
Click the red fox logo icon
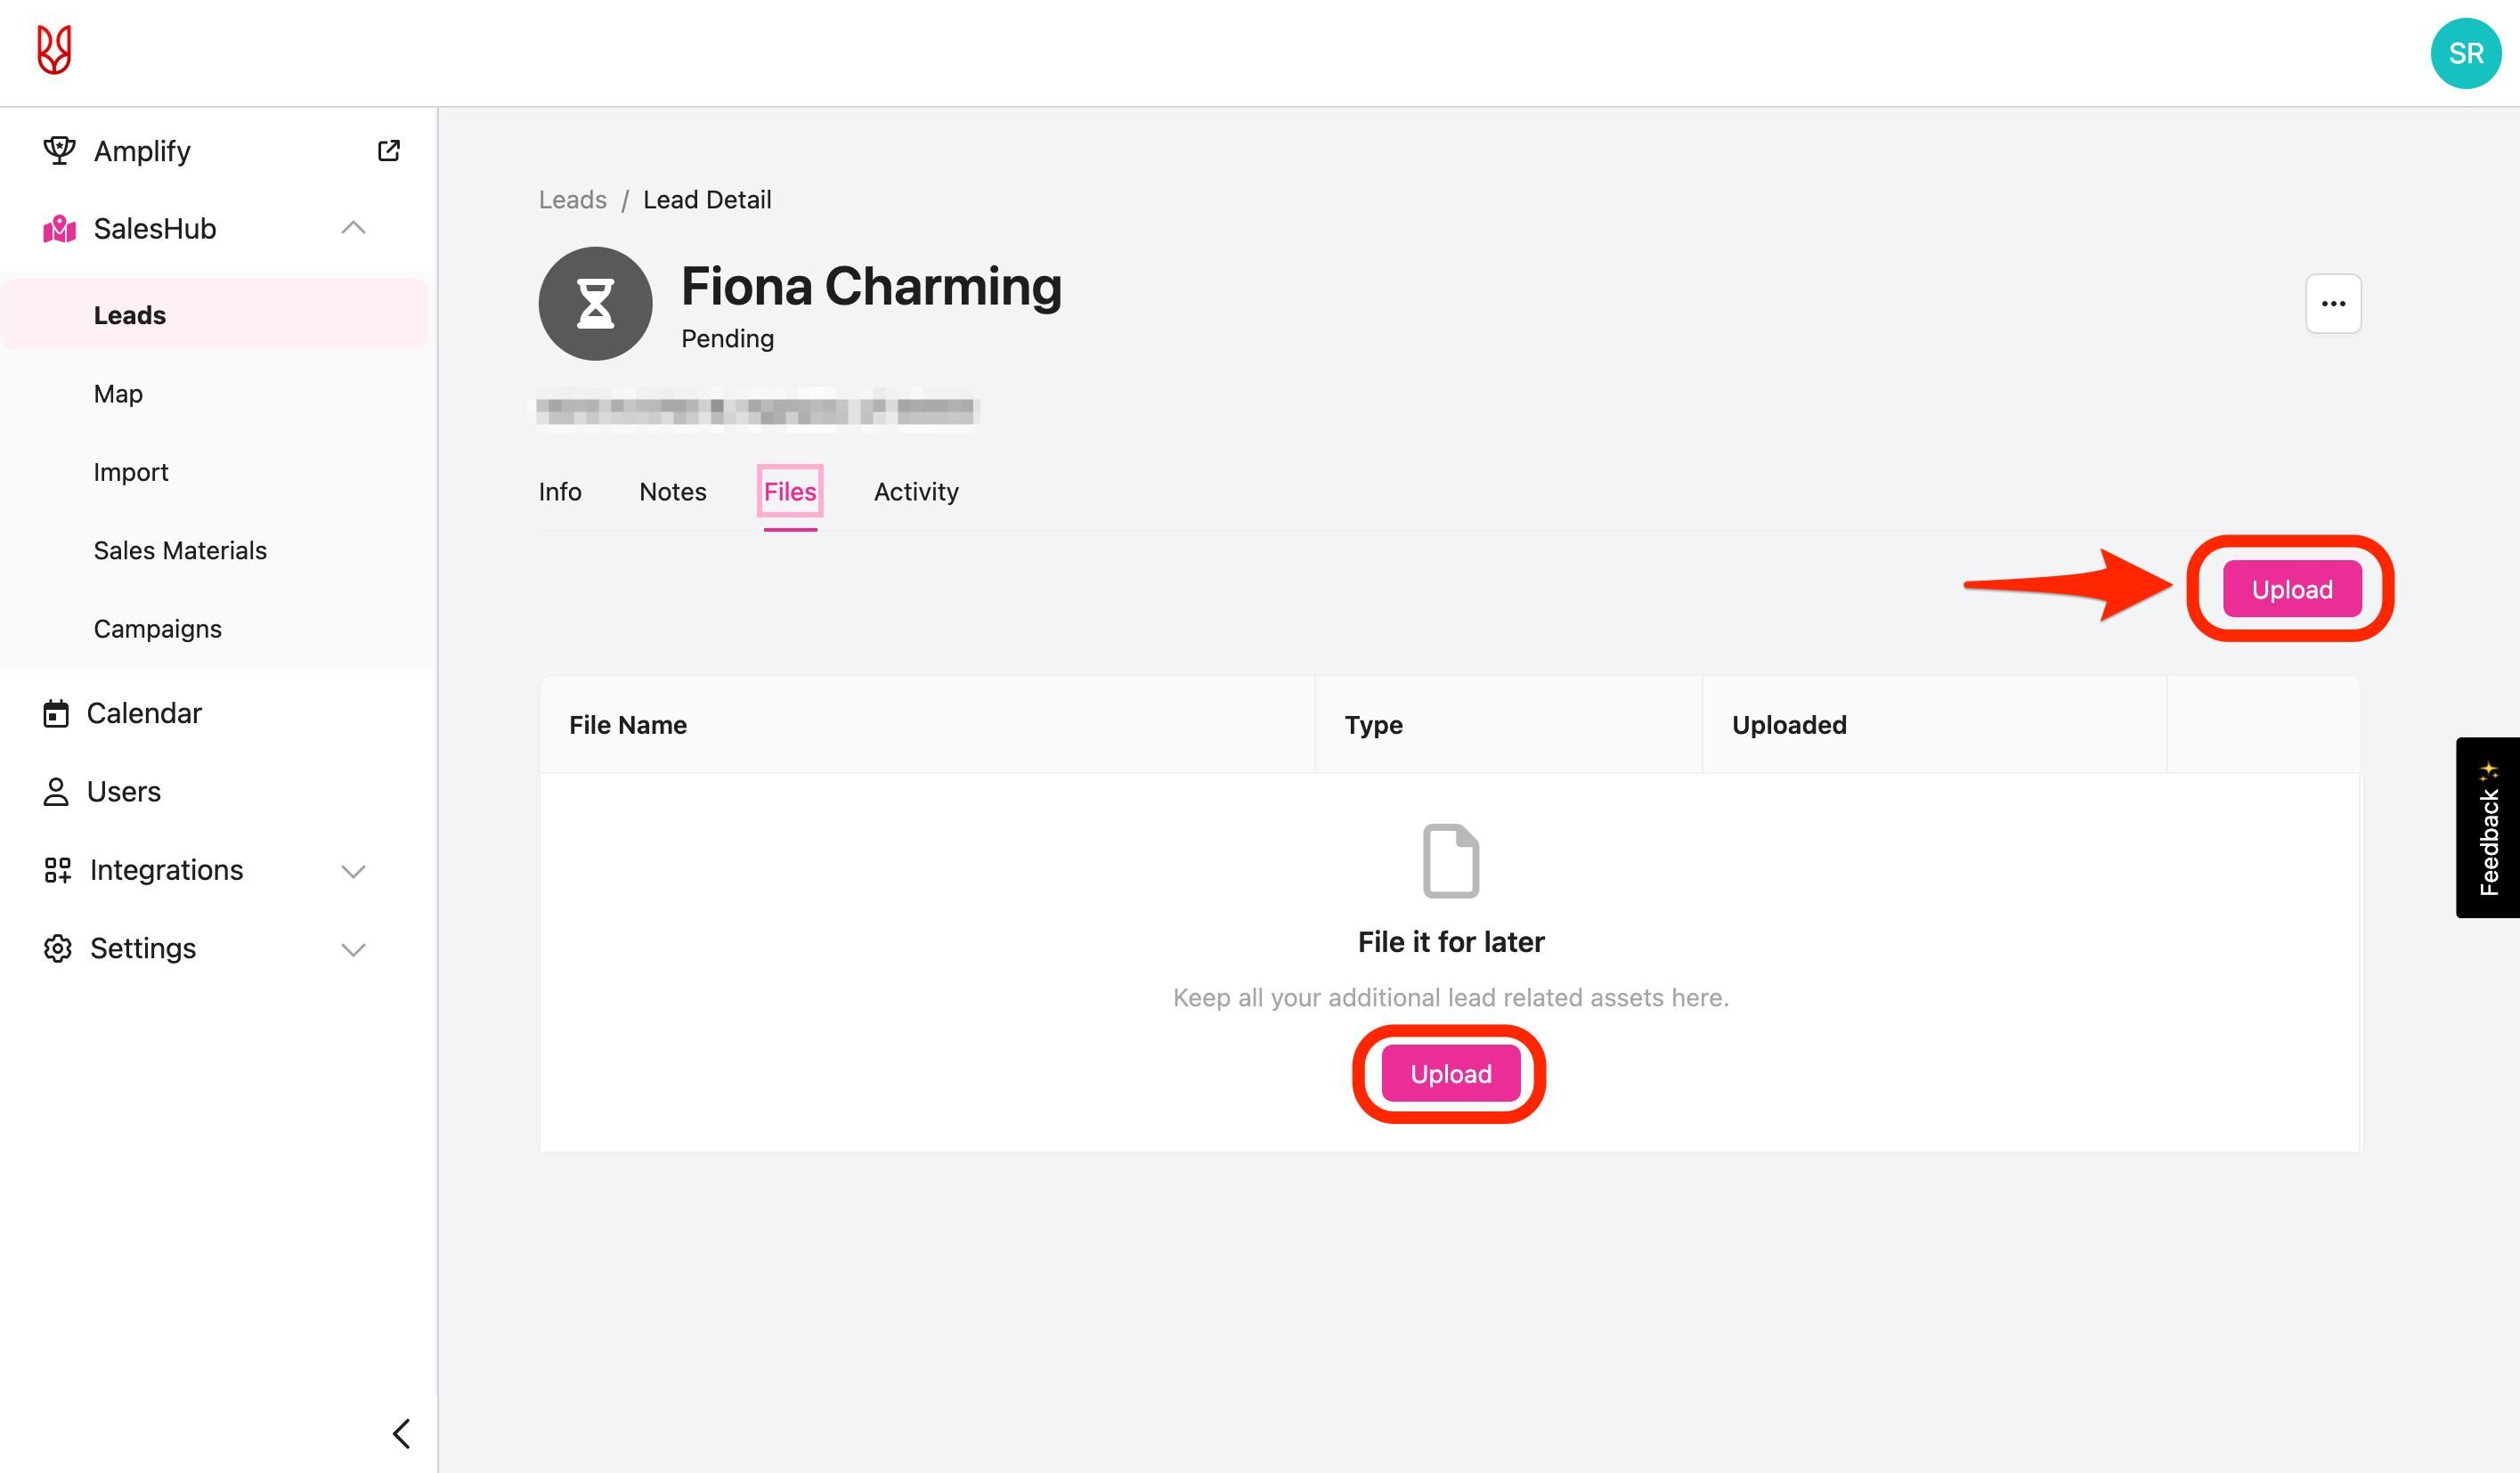54,50
